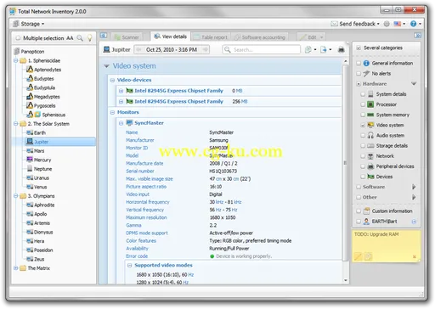The height and width of the screenshot is (309, 435).
Task: Open the Storage menu
Action: click(x=29, y=24)
